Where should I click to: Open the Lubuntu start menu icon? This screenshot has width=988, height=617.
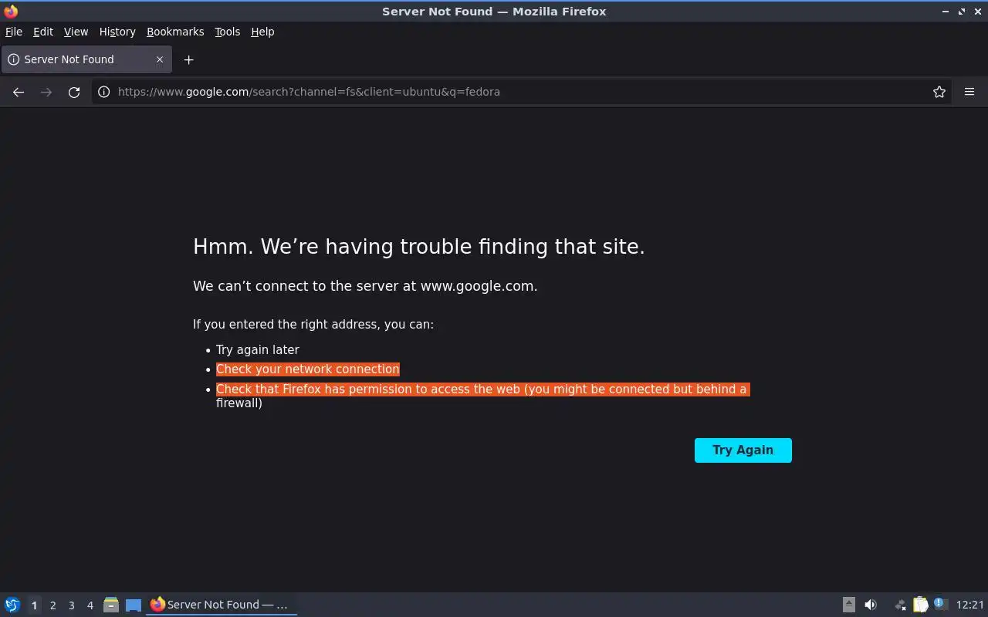[x=12, y=605]
